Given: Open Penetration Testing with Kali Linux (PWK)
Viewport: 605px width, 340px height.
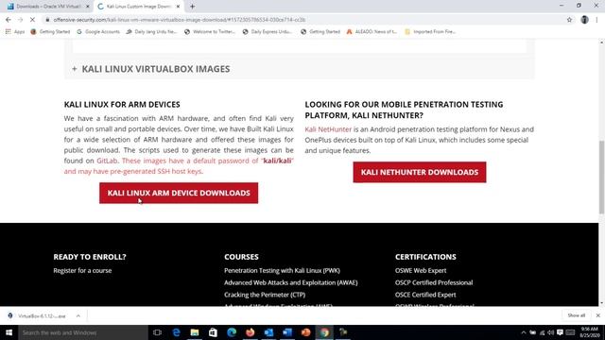Looking at the screenshot, I should 282,271.
